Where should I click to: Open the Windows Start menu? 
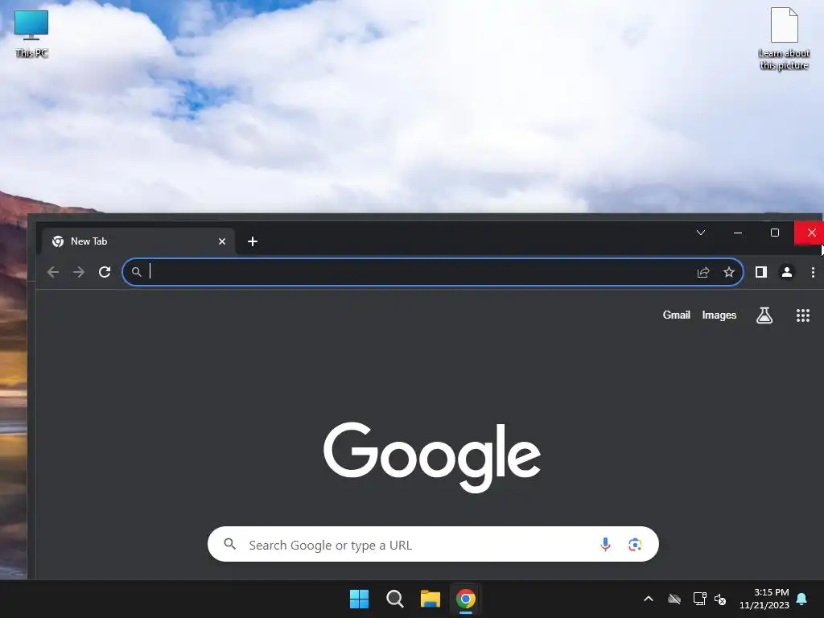click(x=360, y=599)
